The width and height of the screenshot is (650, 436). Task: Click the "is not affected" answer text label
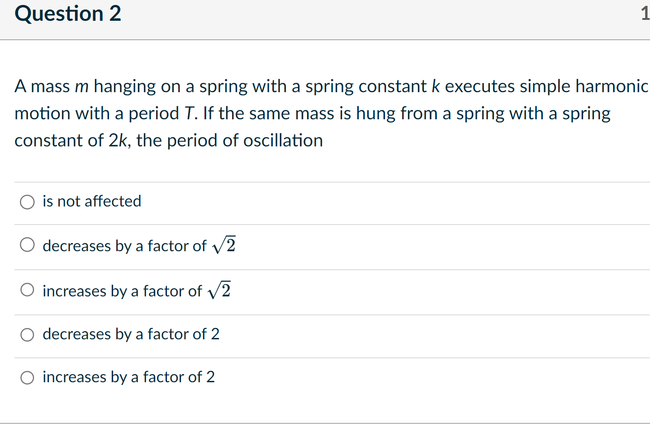91,202
